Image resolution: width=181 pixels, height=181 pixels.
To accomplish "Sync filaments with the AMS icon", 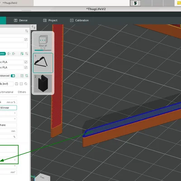I will click(22, 54).
